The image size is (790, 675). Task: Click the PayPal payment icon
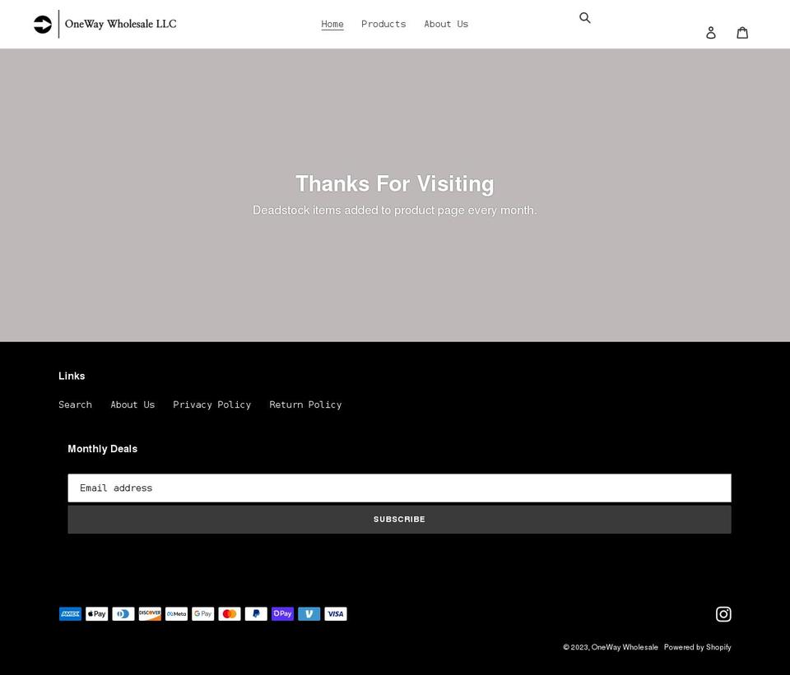point(256,613)
